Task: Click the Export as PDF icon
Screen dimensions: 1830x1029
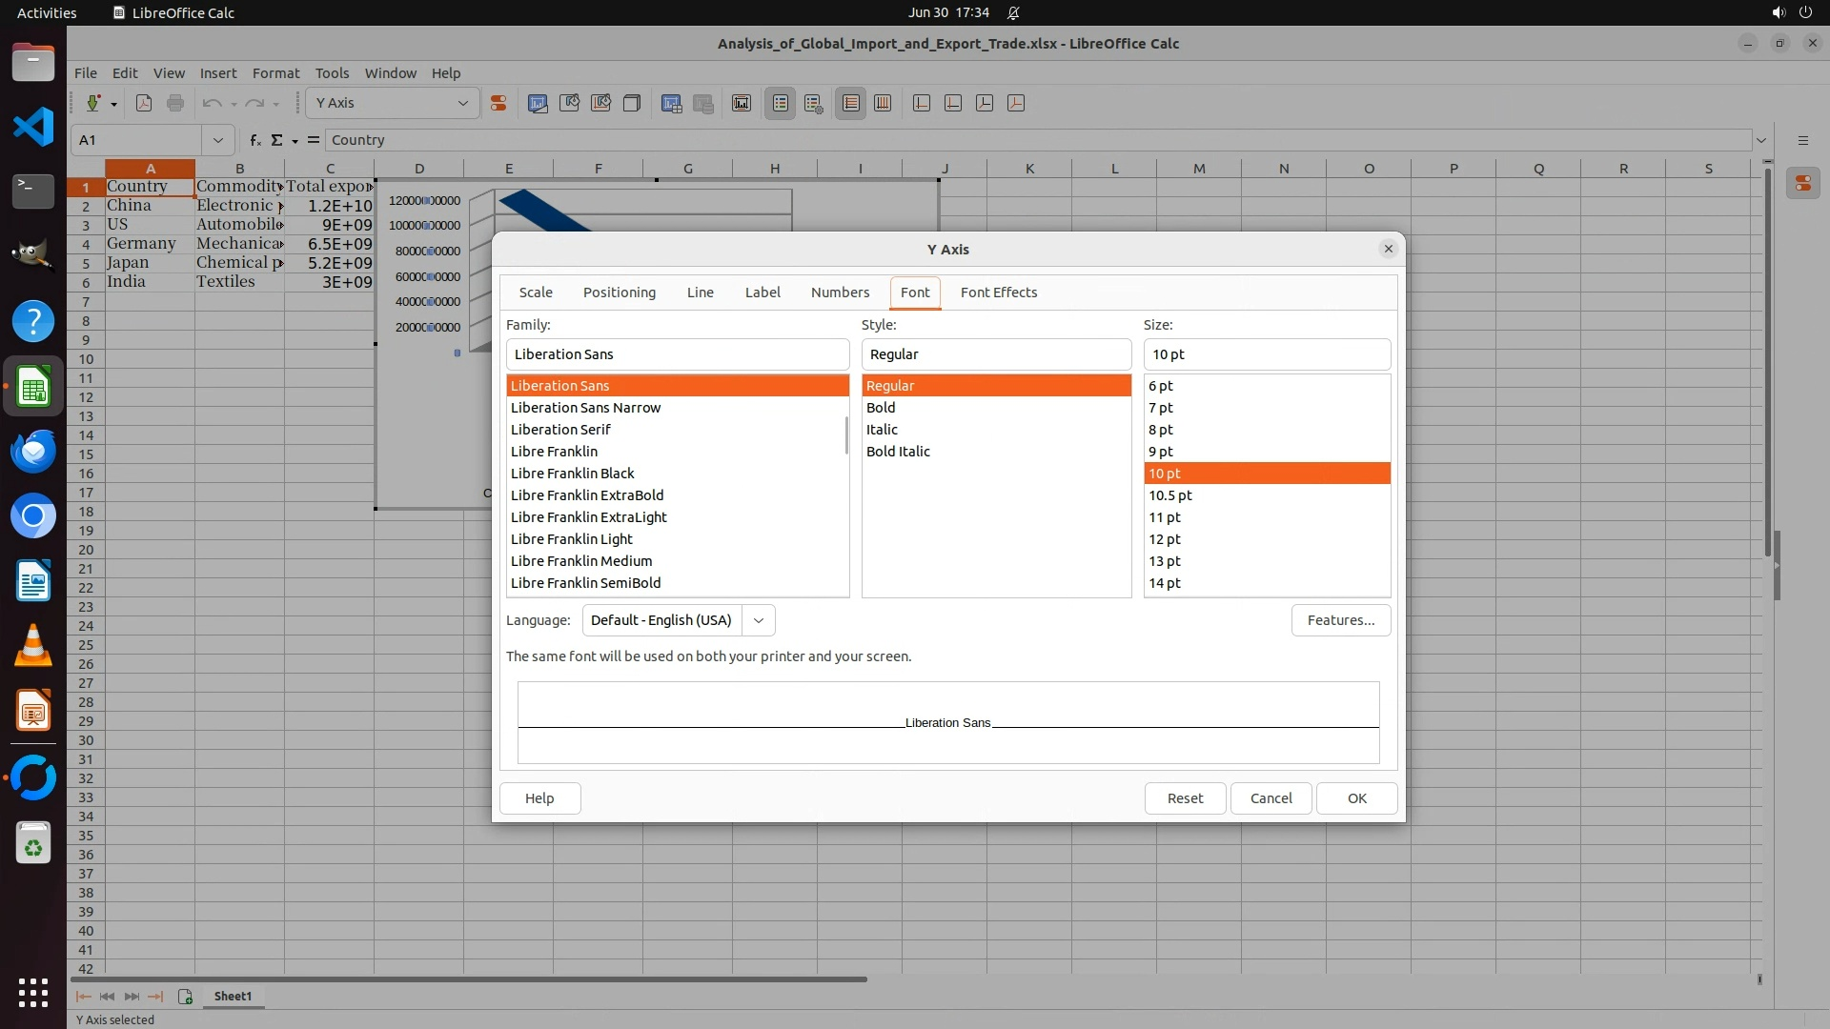Action: 144,103
